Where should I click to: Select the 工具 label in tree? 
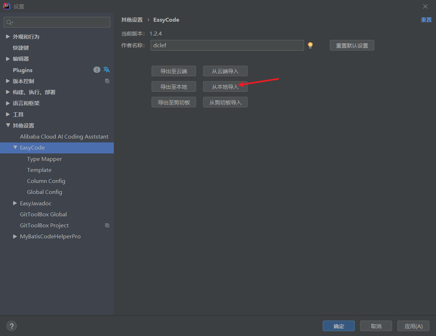[x=18, y=114]
